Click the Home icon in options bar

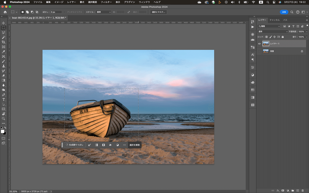(x=5, y=12)
